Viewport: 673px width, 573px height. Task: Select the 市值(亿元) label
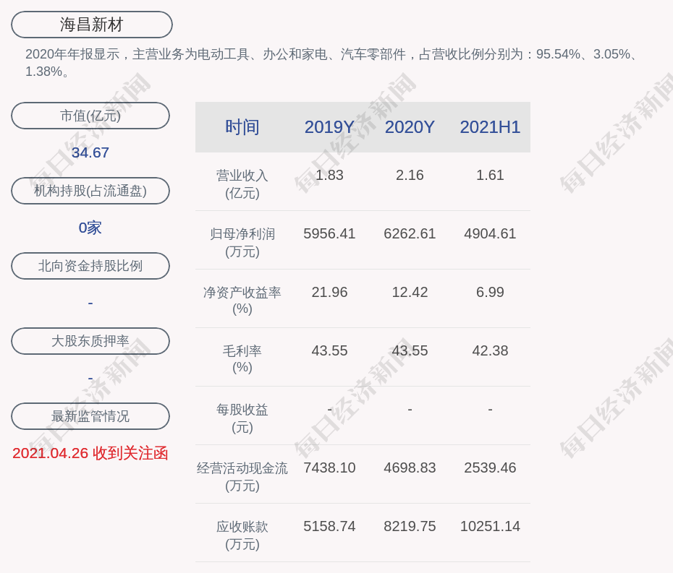pos(90,116)
